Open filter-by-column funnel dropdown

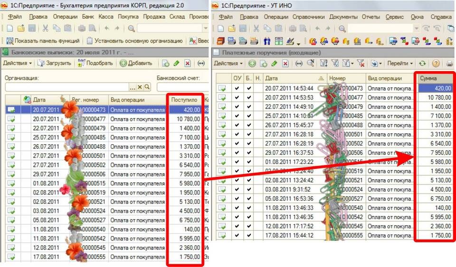tap(347, 64)
